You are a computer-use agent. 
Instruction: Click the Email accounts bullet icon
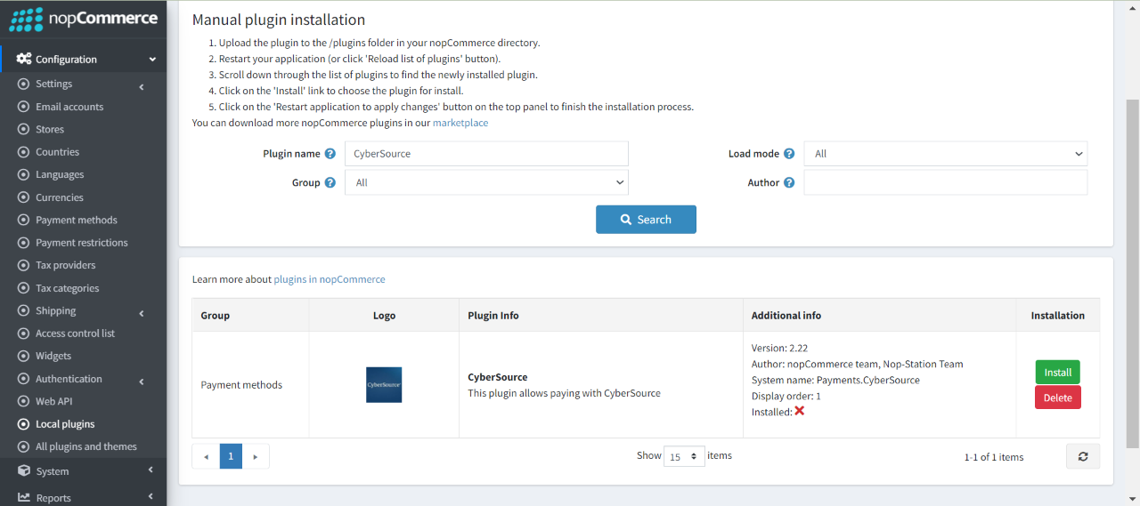pyautogui.click(x=24, y=107)
